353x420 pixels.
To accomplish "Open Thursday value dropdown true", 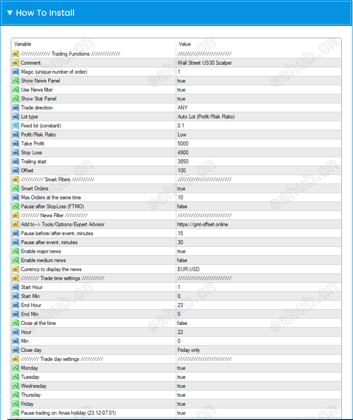I will click(x=181, y=395).
